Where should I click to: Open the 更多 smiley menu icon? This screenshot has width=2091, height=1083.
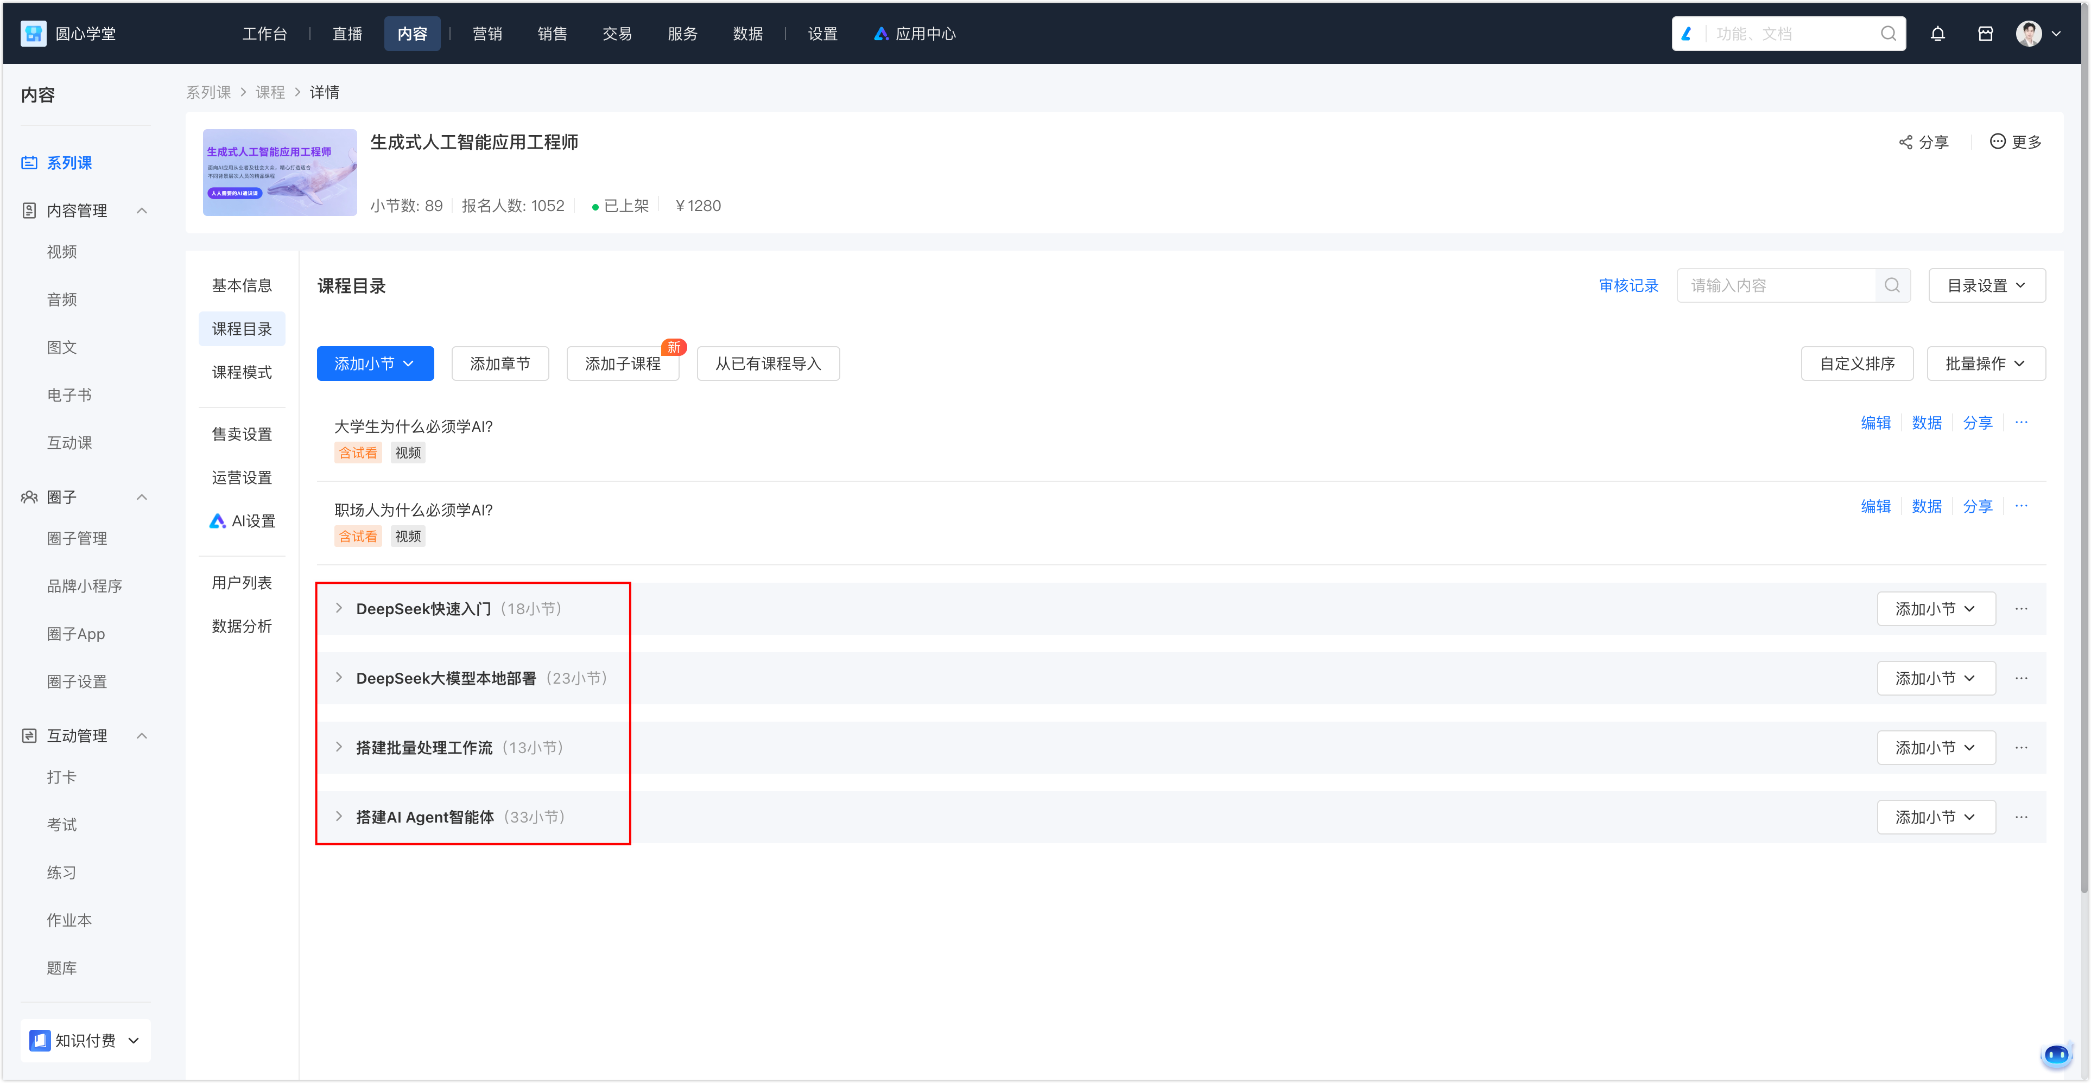coord(1998,142)
